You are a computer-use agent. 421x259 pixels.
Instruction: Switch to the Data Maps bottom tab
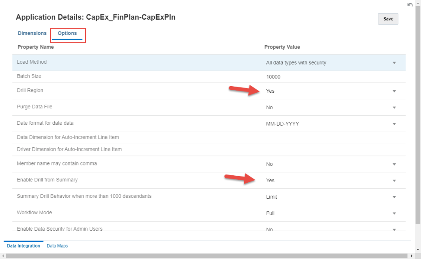[x=57, y=246]
